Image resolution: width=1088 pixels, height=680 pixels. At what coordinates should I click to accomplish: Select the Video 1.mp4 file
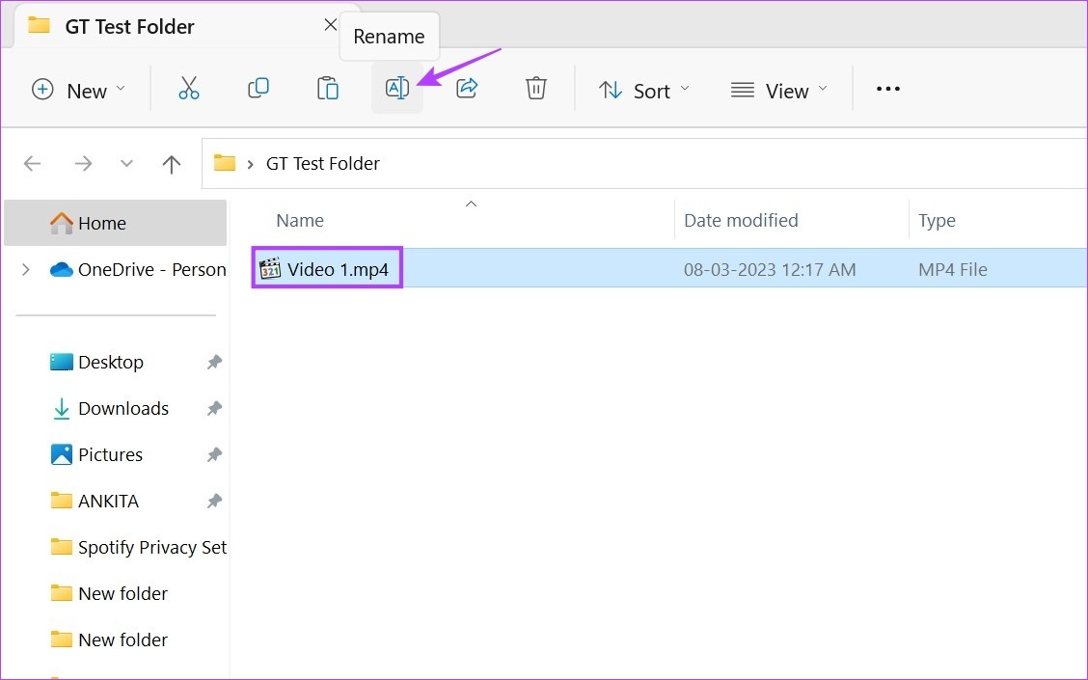pyautogui.click(x=668, y=268)
